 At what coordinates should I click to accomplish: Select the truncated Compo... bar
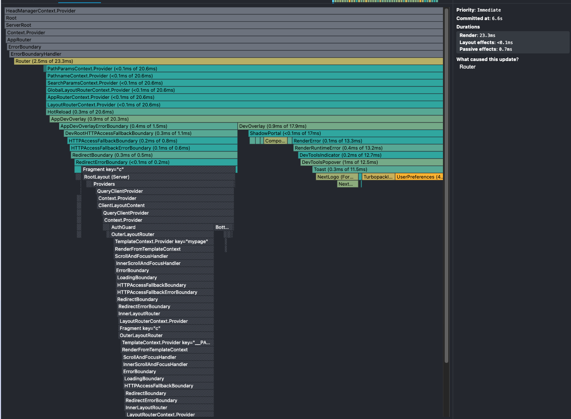(x=275, y=140)
